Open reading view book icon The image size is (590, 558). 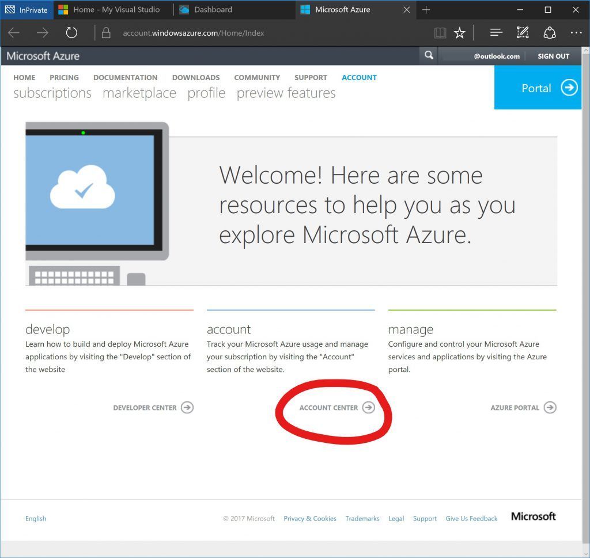click(x=440, y=33)
